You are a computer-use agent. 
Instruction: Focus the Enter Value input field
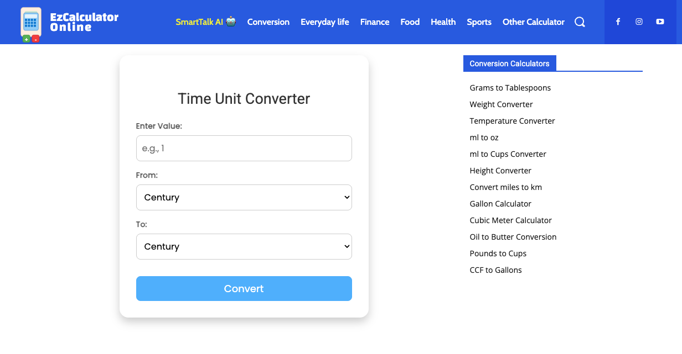(244, 148)
